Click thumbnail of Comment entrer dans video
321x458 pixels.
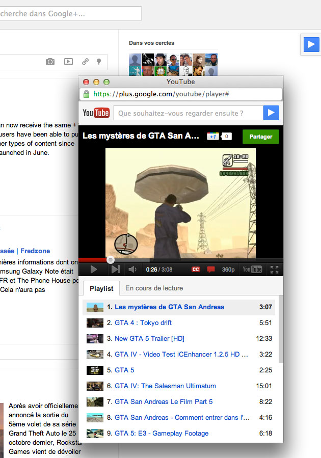(95, 417)
